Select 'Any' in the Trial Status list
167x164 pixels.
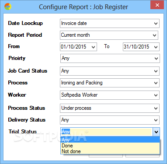(x=110, y=140)
